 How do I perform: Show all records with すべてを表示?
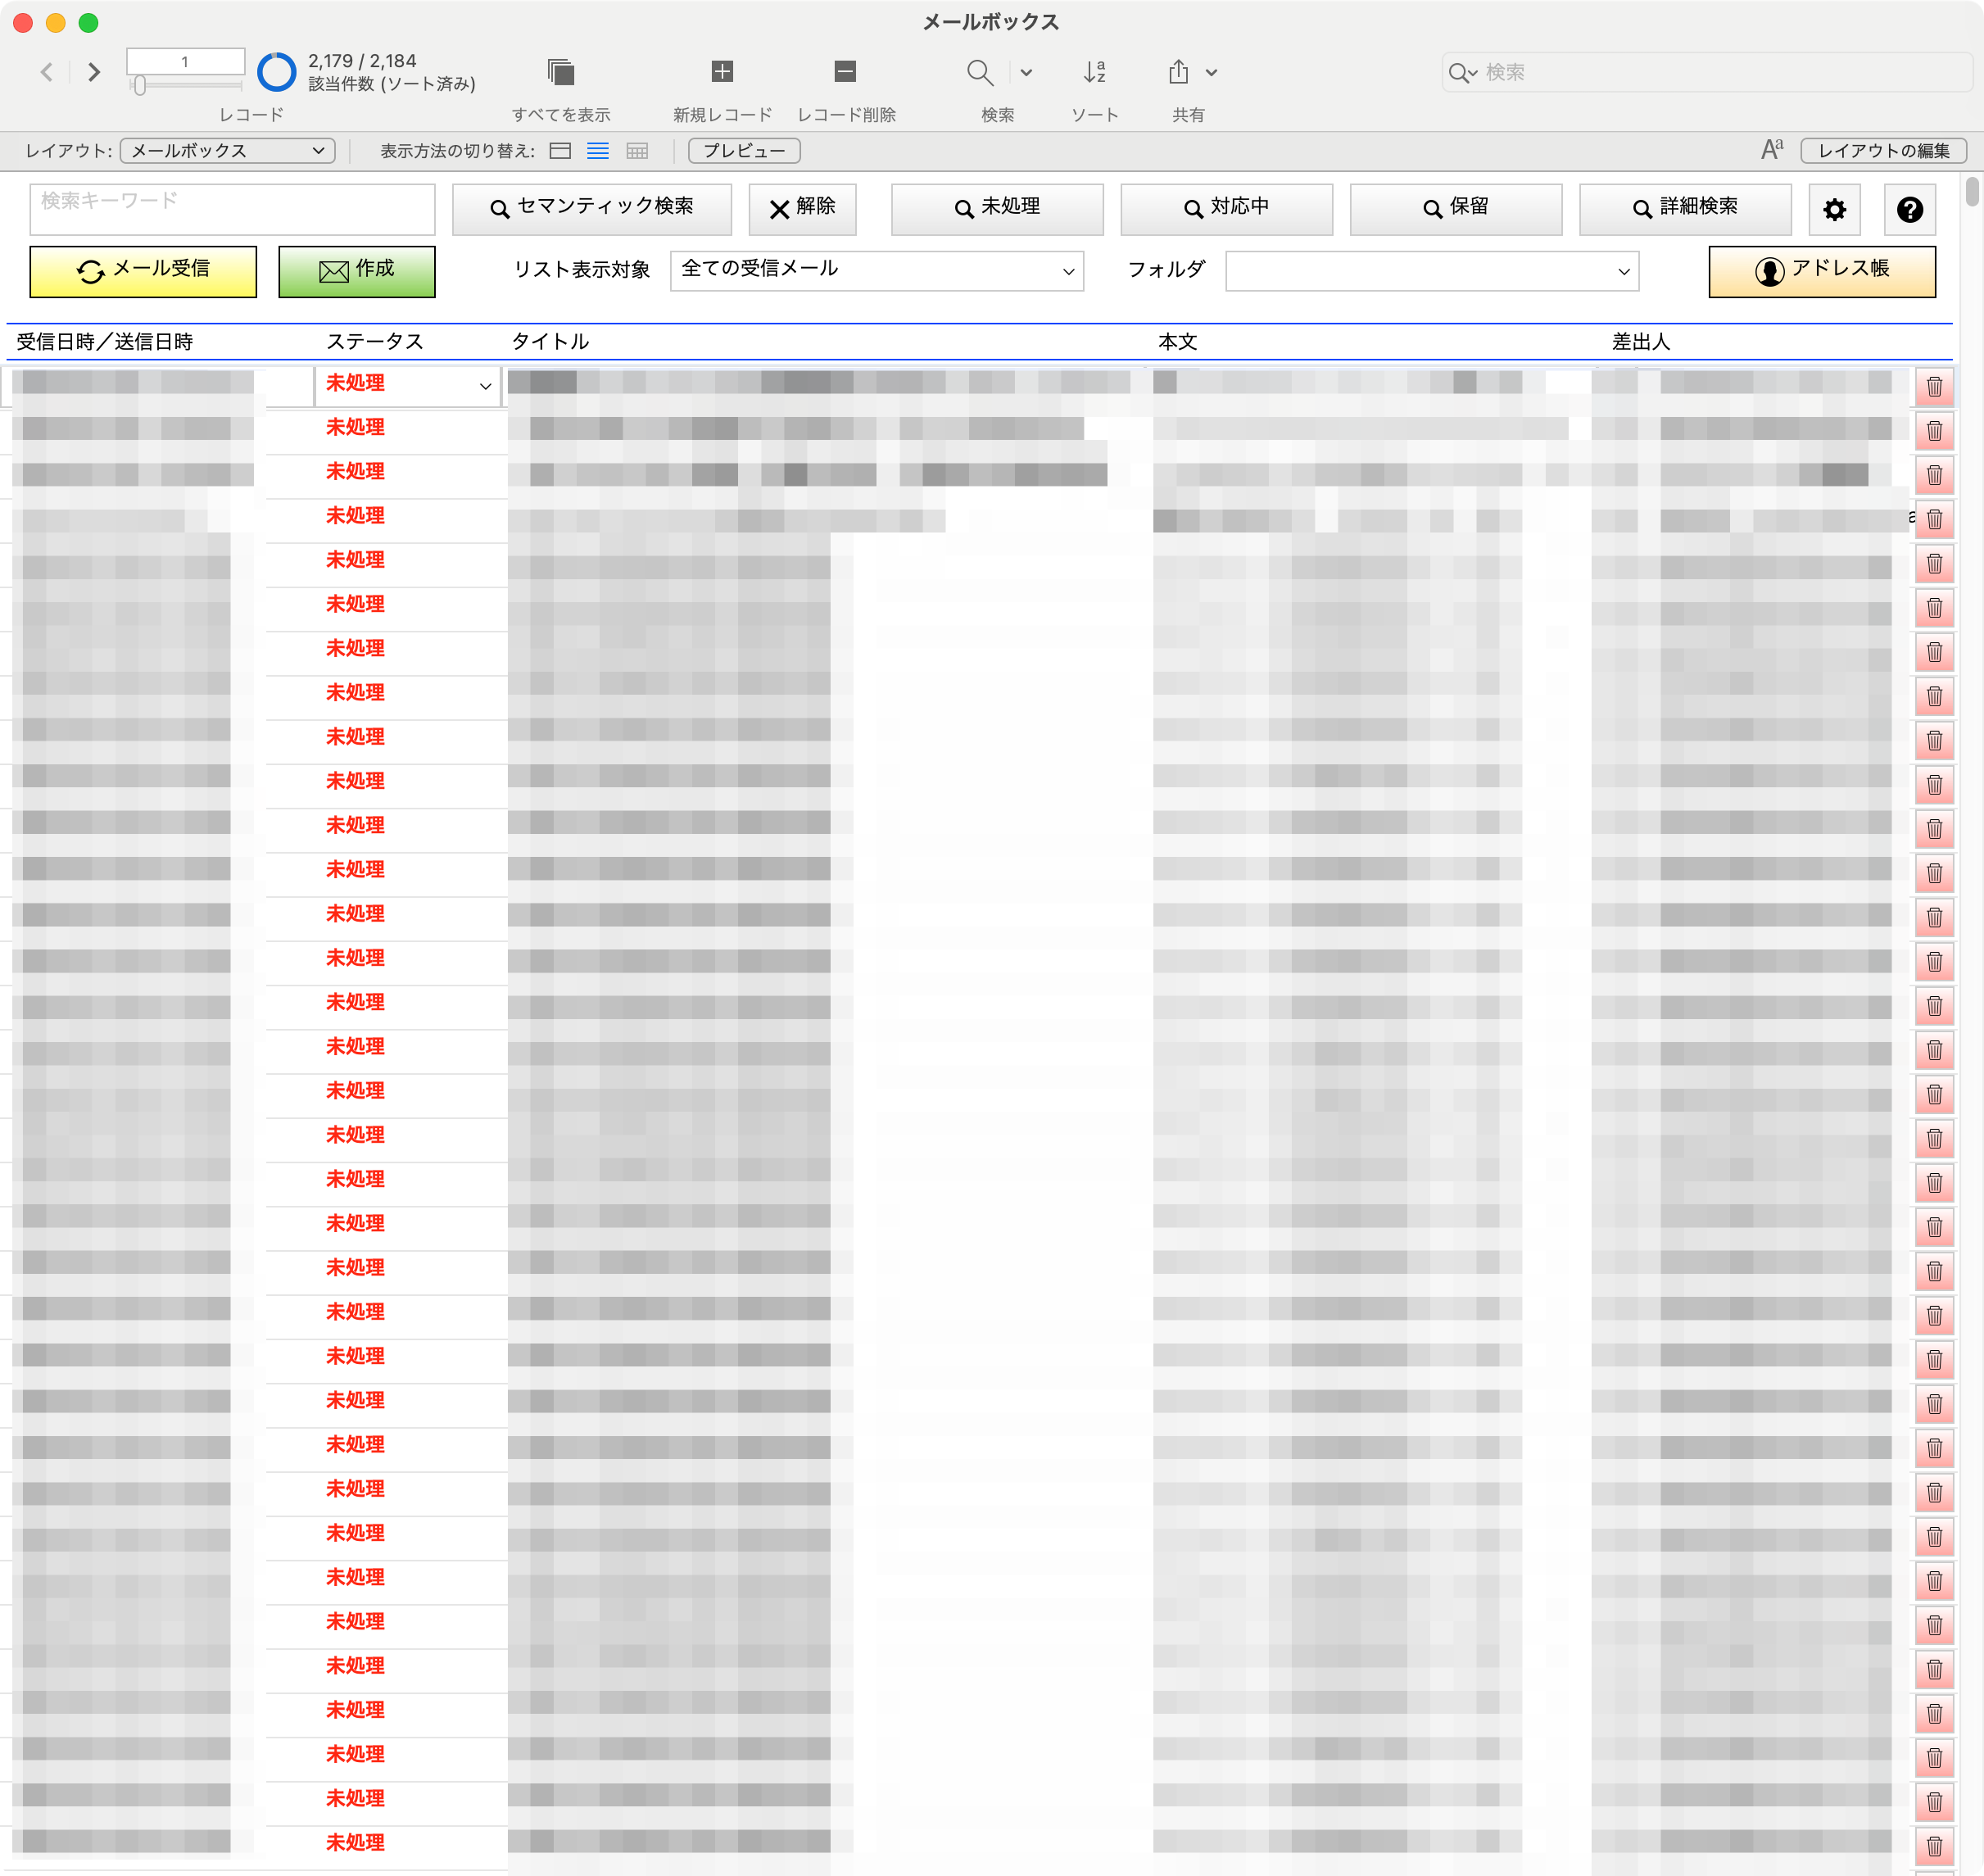tap(561, 72)
